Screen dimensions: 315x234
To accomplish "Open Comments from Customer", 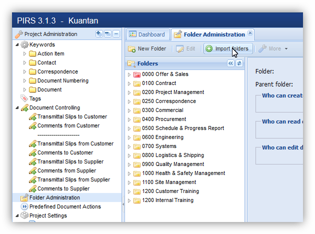I will (68, 125).
